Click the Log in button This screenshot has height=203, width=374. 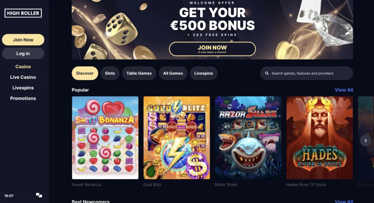click(23, 53)
